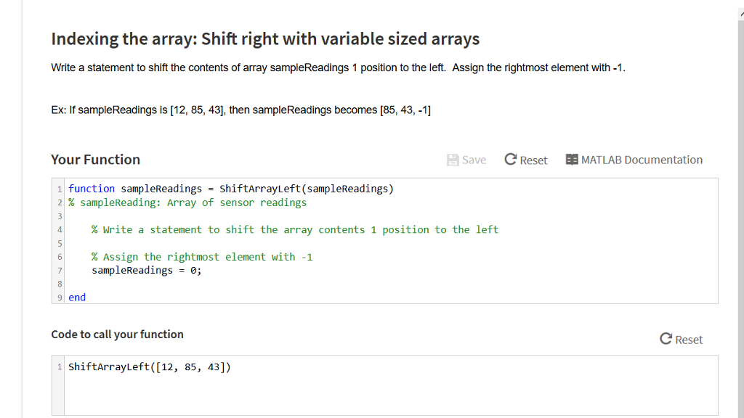This screenshot has height=418, width=744.
Task: Click the comment about shifting array contents
Action: coord(294,229)
